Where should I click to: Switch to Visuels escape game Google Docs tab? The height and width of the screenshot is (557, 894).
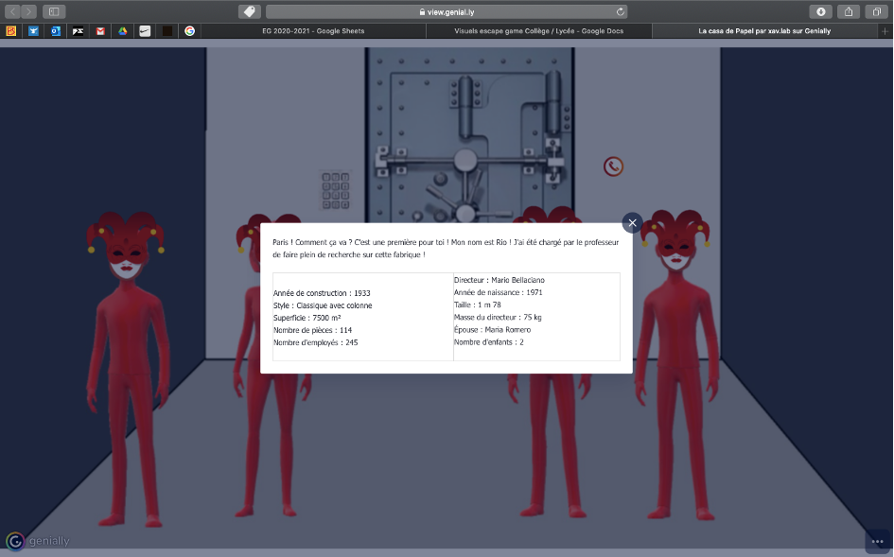[539, 31]
